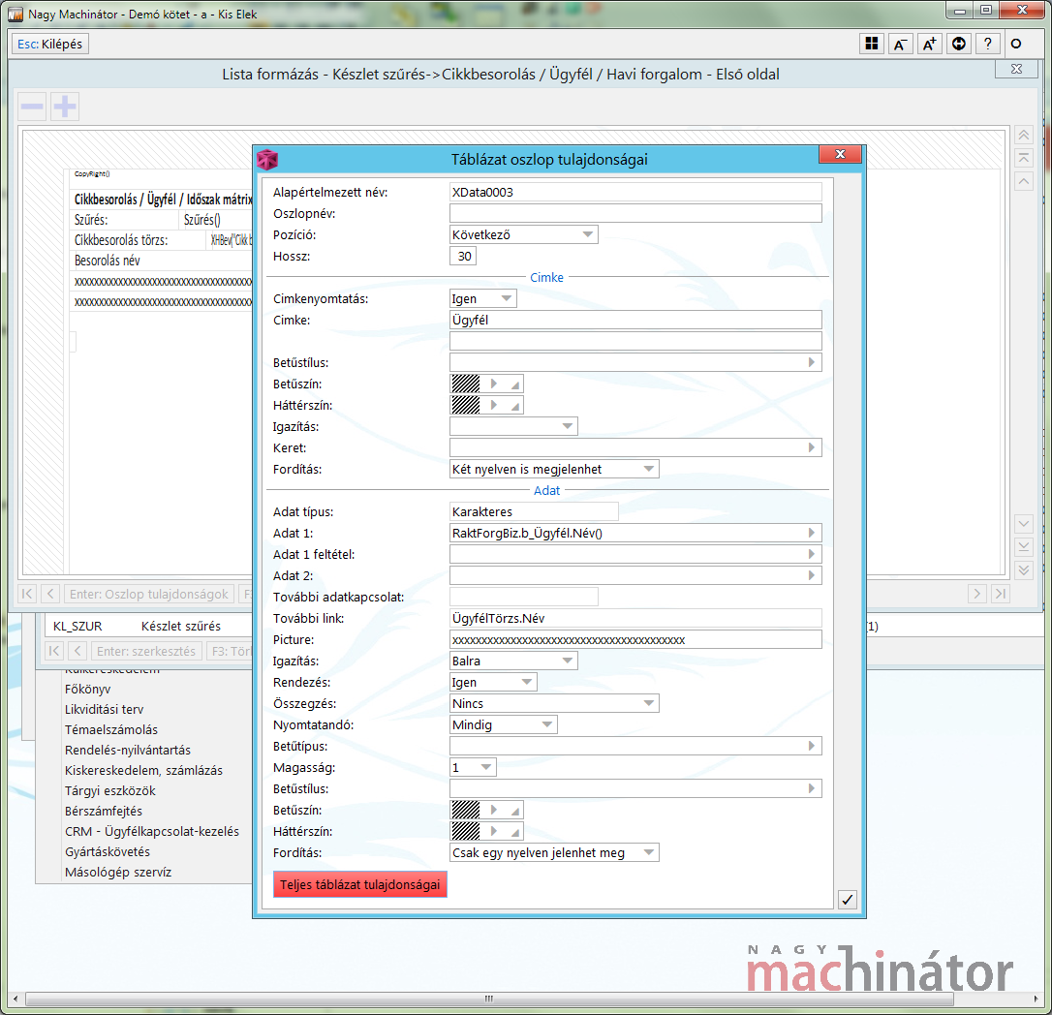Screen dimensions: 1052x1015
Task: Move down one row with the single down chevron
Action: 1023,523
